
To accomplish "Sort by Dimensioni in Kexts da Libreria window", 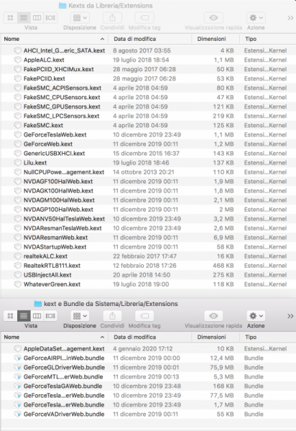I will pos(212,39).
